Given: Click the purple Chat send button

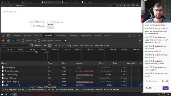Looking at the screenshot, I should point(165,88).
